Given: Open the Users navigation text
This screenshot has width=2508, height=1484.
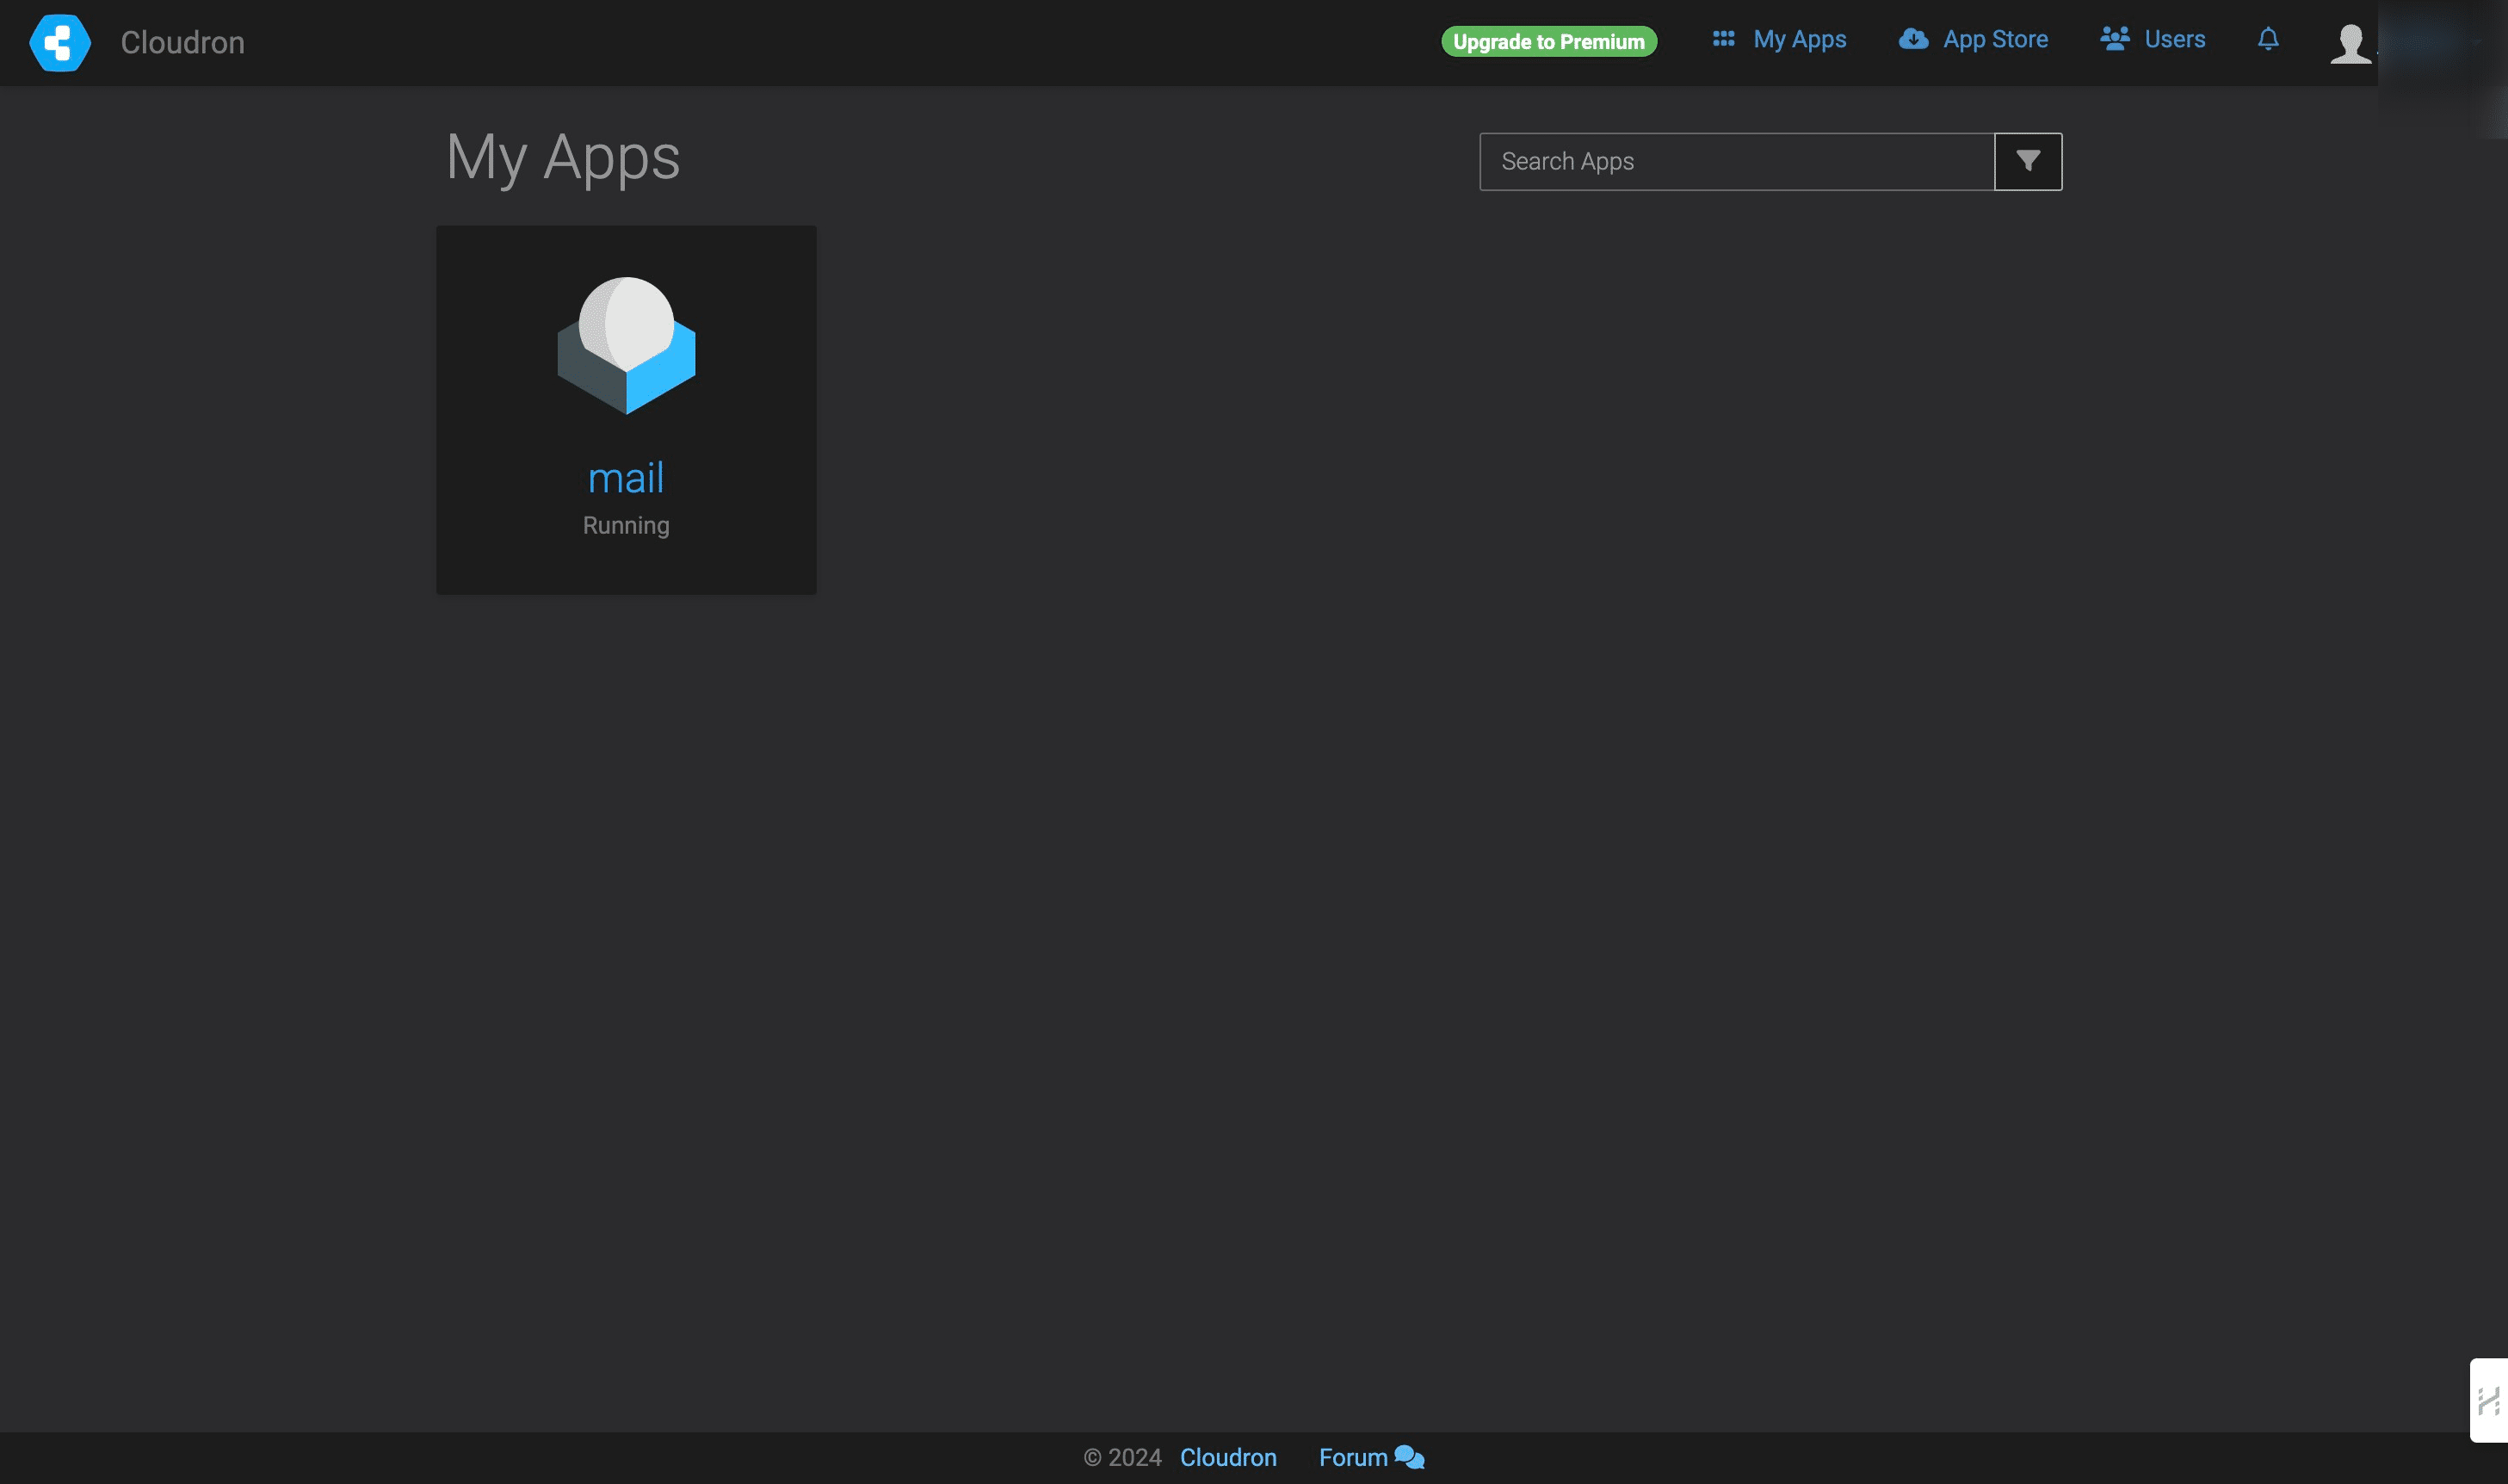Looking at the screenshot, I should [x=2174, y=39].
